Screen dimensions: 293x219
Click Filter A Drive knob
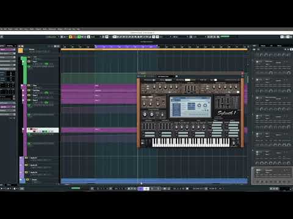click(157, 104)
